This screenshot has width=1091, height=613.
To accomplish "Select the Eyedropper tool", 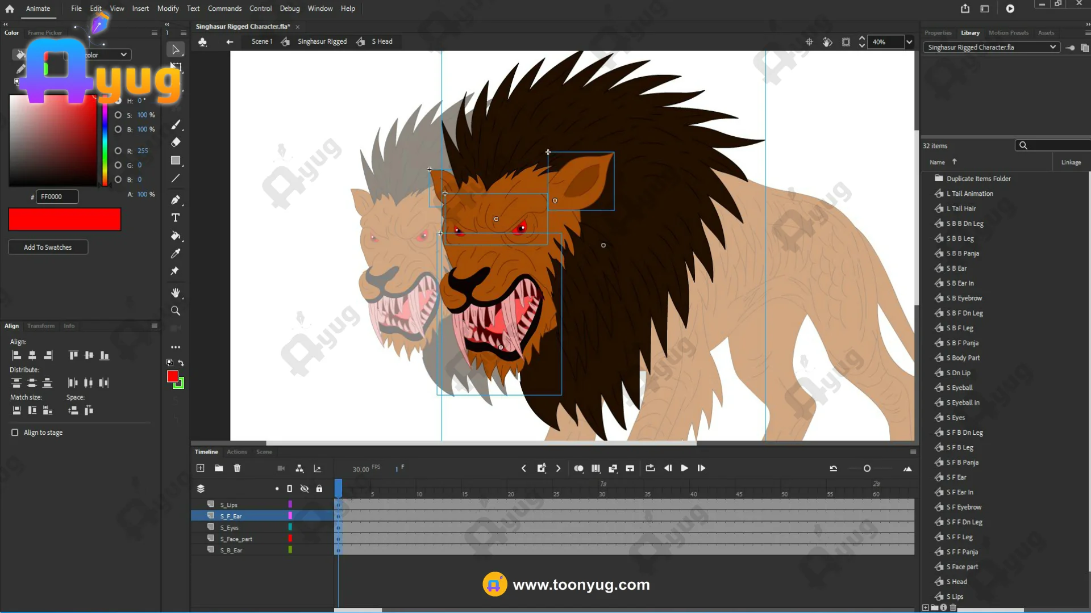I will pos(176,253).
